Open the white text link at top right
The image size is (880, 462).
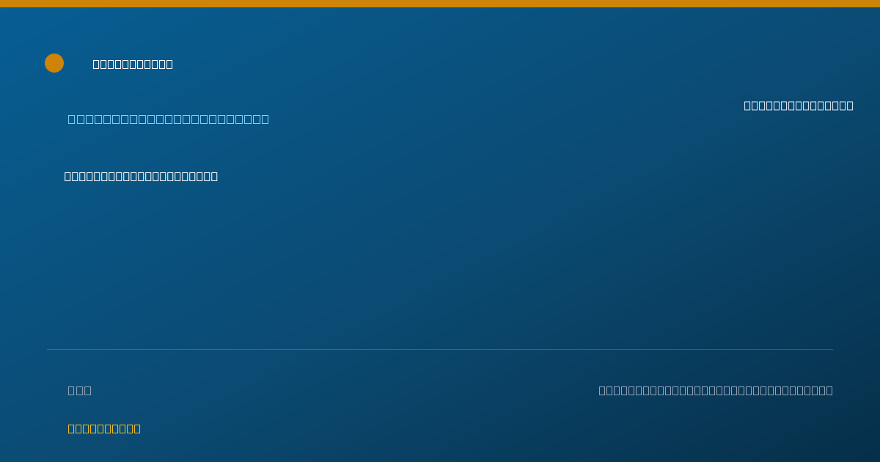coord(799,106)
